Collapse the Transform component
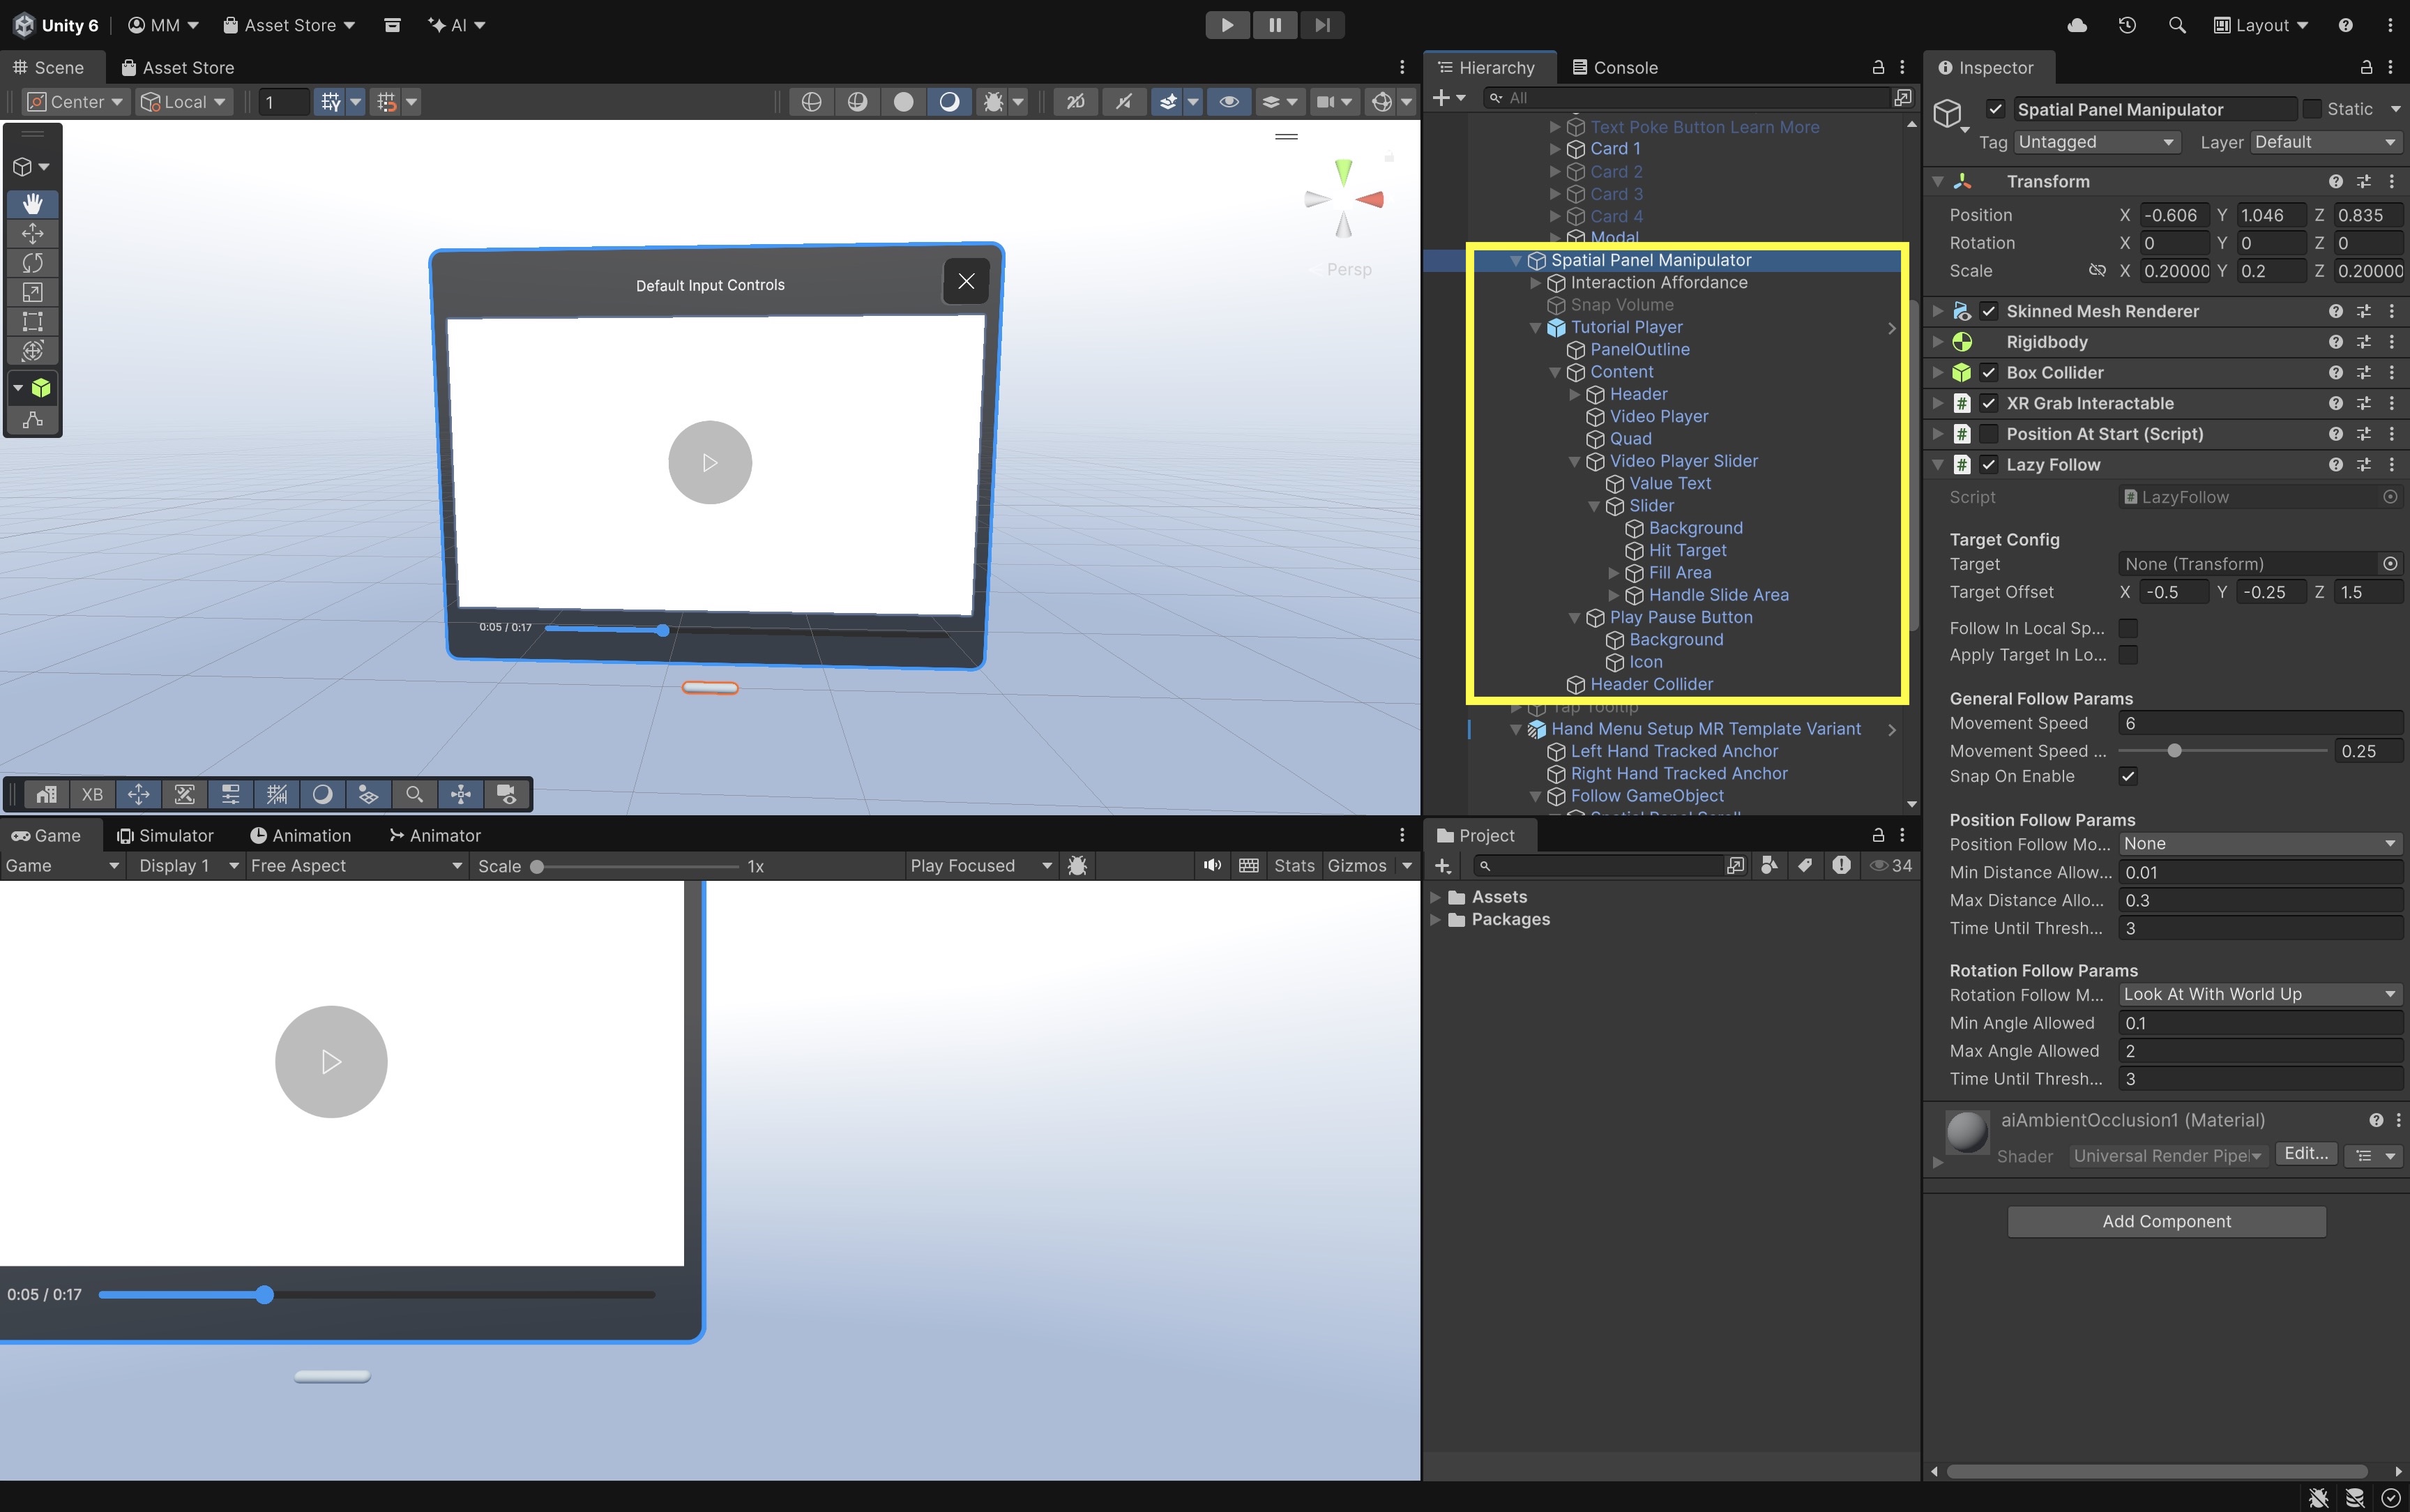2410x1512 pixels. coord(1937,181)
